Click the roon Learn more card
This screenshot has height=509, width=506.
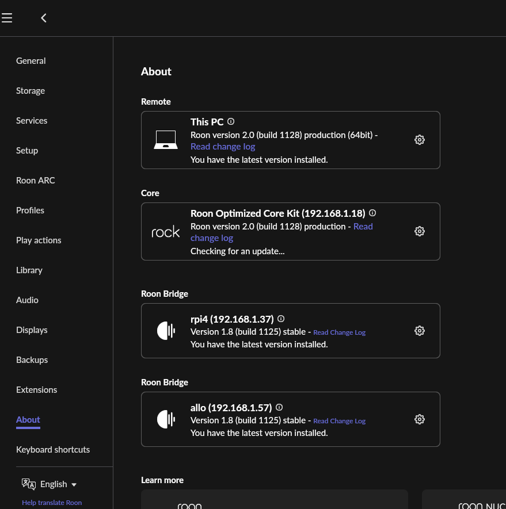tap(274, 499)
